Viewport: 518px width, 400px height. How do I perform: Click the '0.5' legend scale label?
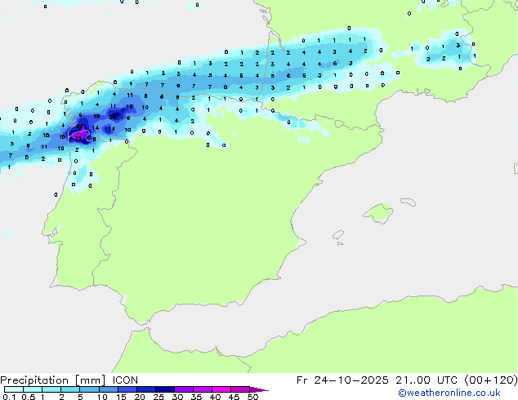(x=29, y=397)
